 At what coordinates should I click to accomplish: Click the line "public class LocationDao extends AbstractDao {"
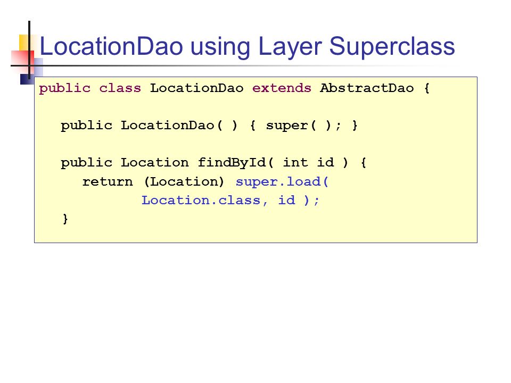click(234, 89)
